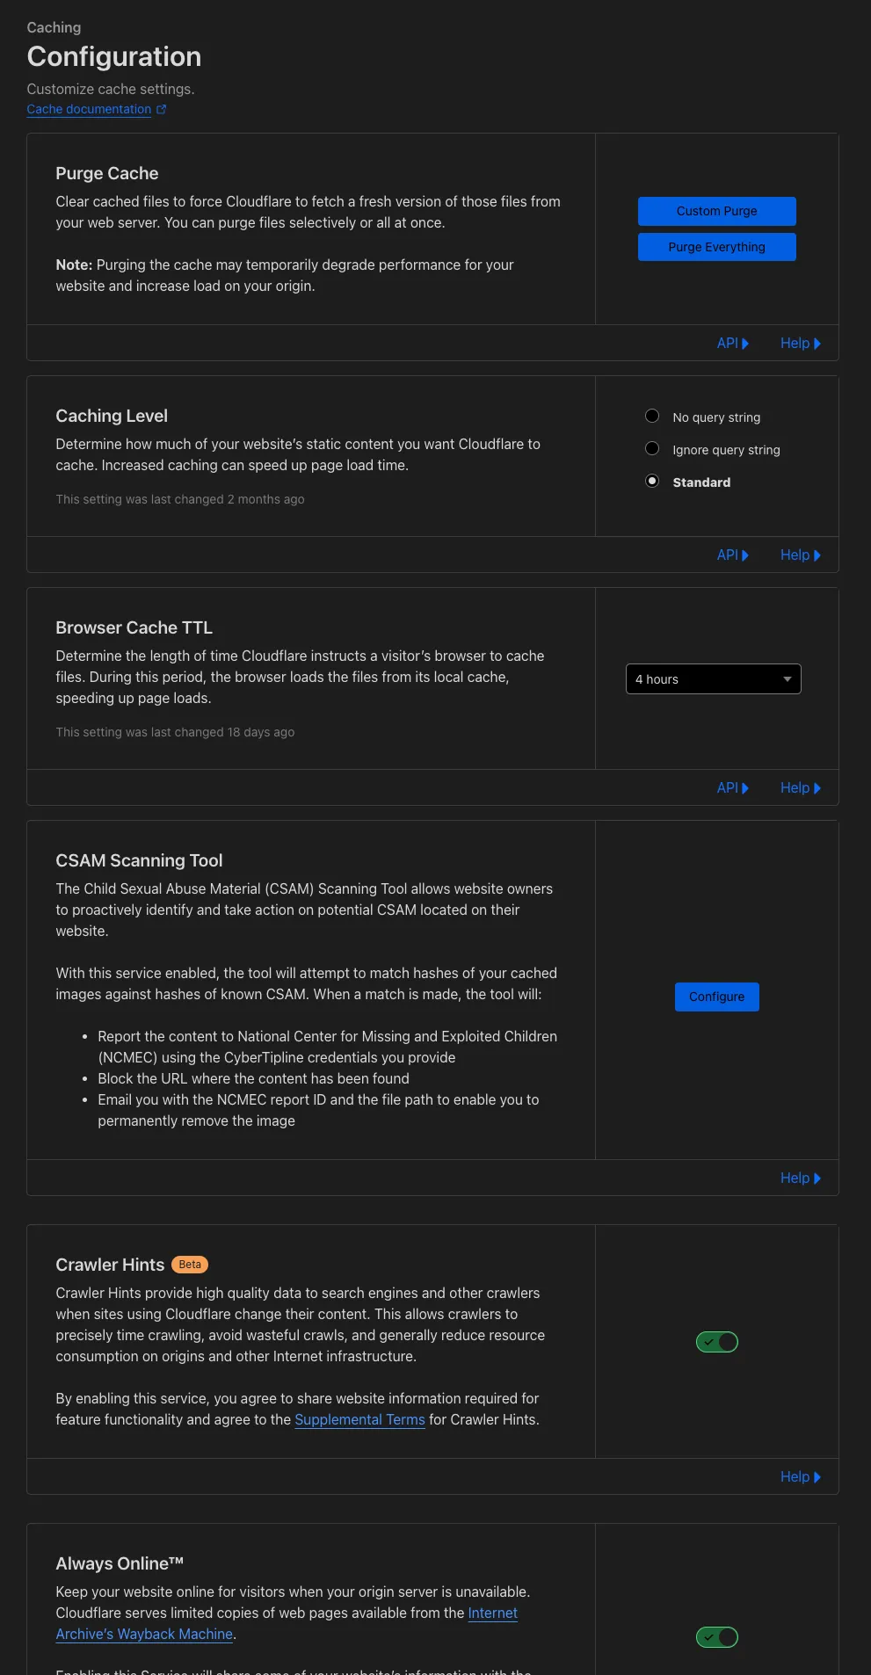Open Help under Caching Level card
The image size is (871, 1675).
(800, 555)
